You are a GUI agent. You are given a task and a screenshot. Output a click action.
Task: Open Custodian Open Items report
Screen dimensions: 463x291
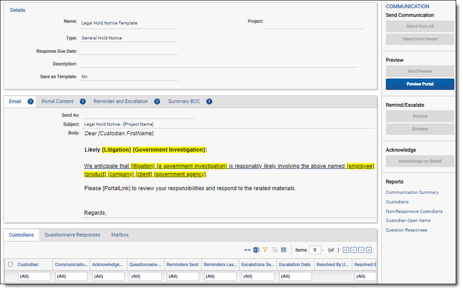click(x=408, y=220)
